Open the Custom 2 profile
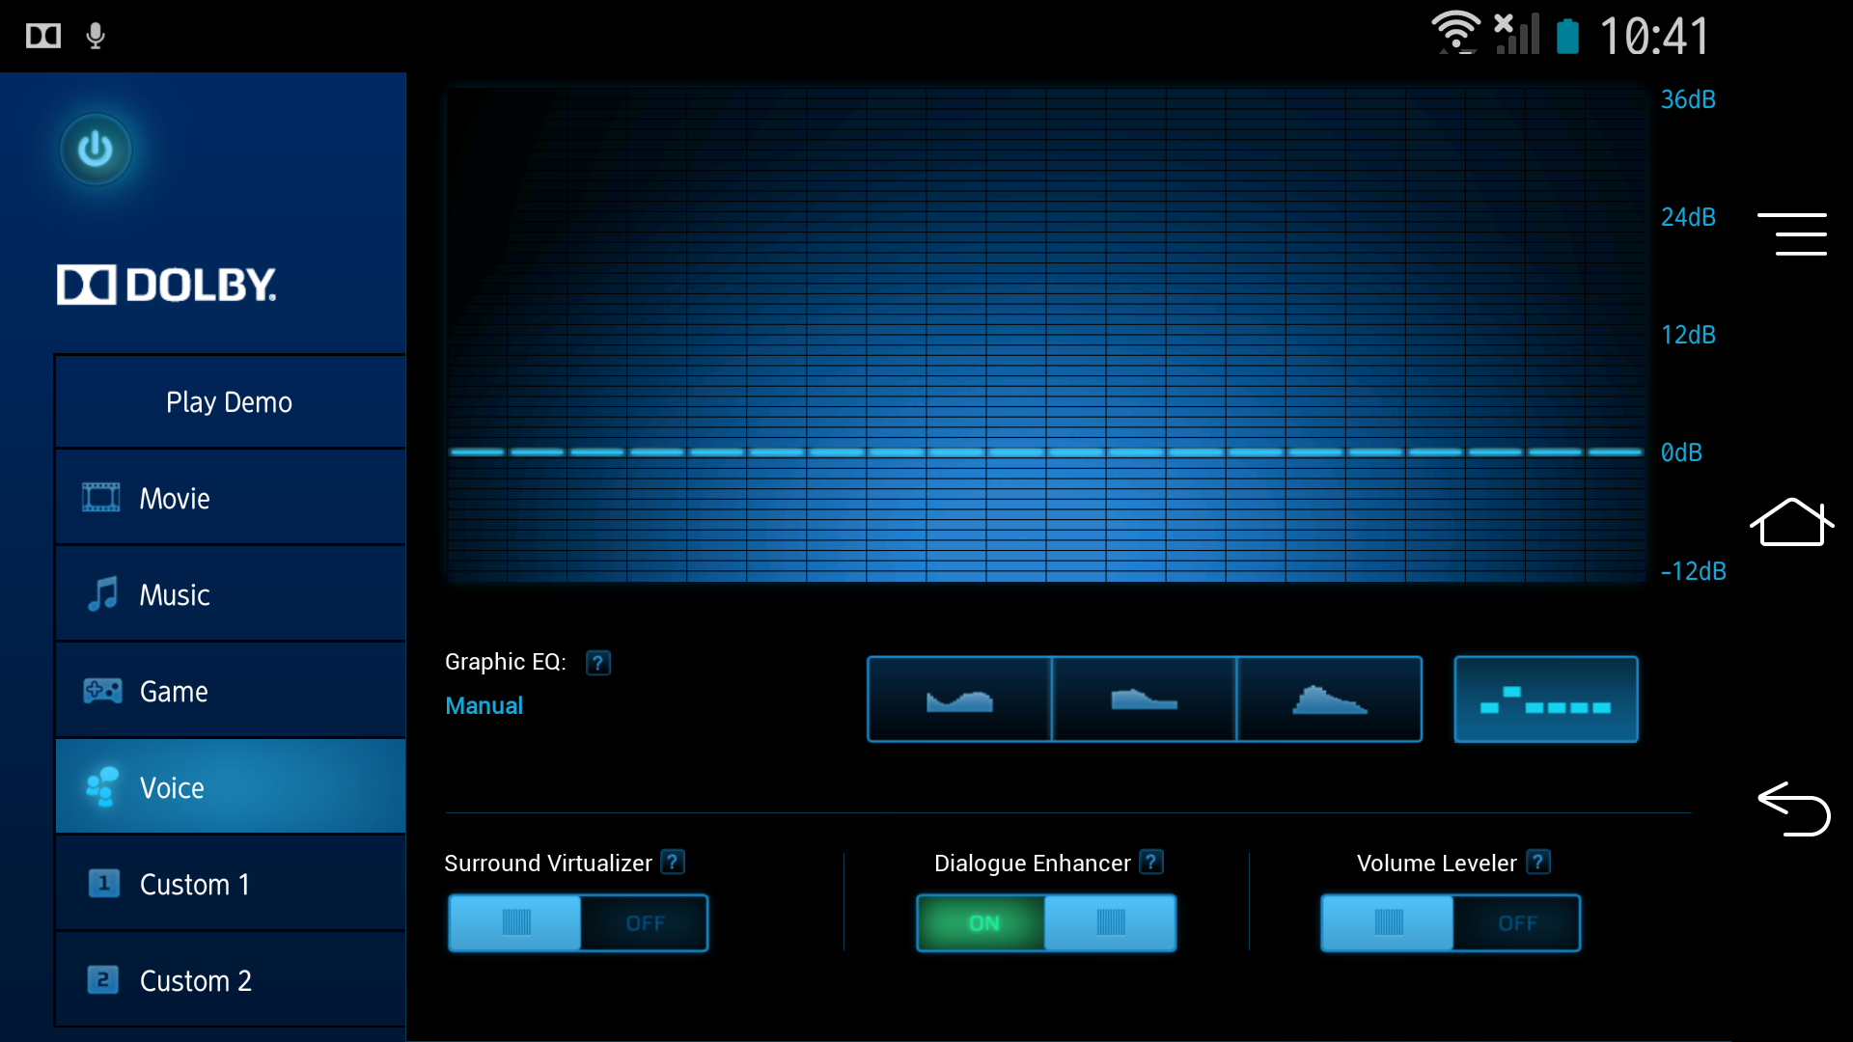1853x1042 pixels. [x=231, y=980]
